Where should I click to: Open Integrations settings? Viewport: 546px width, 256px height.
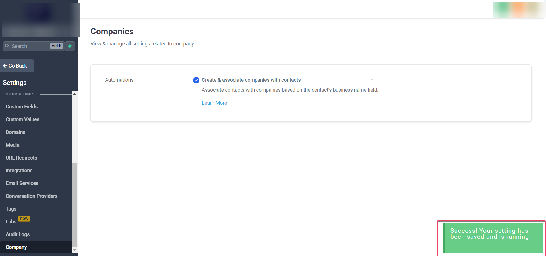pos(19,171)
